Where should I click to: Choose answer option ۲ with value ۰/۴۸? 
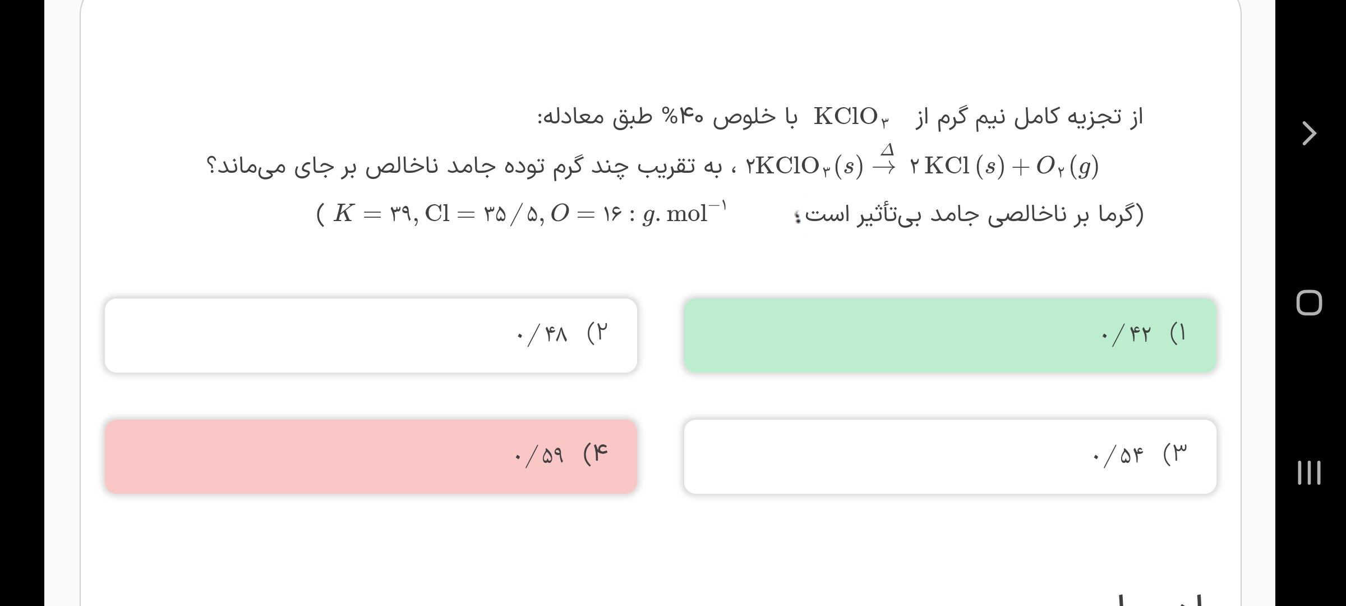371,336
